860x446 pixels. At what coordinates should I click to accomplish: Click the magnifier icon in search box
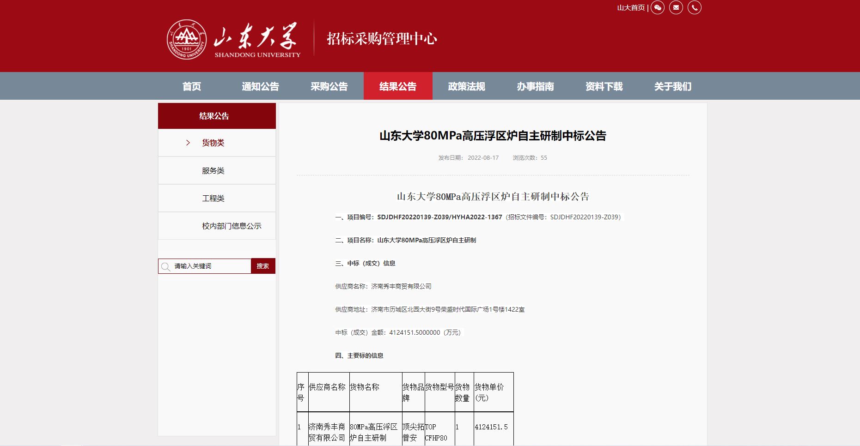click(166, 266)
